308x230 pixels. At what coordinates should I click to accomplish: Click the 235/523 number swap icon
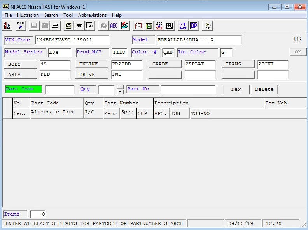pos(159,26)
